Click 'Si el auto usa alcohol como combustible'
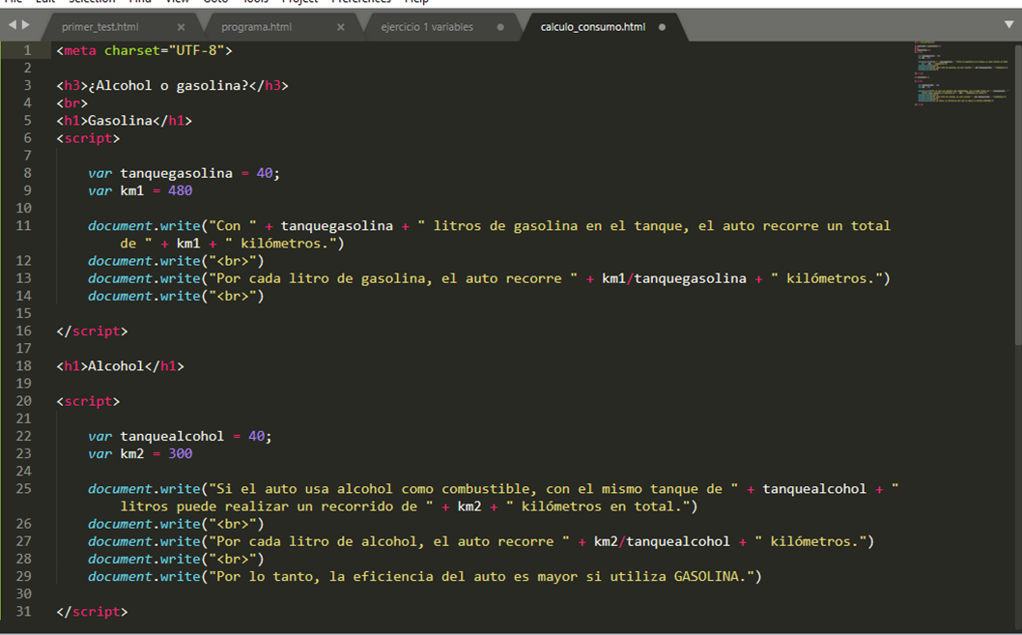Viewport: 1022px width, 635px height. coord(373,489)
